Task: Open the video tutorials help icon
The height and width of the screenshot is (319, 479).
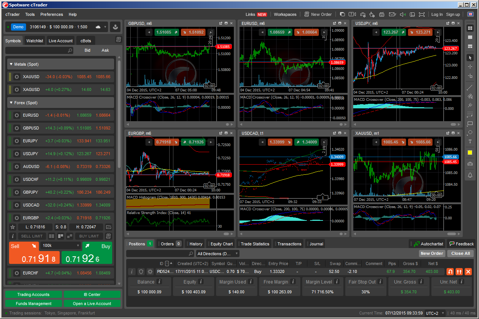Action: pyautogui.click(x=352, y=14)
